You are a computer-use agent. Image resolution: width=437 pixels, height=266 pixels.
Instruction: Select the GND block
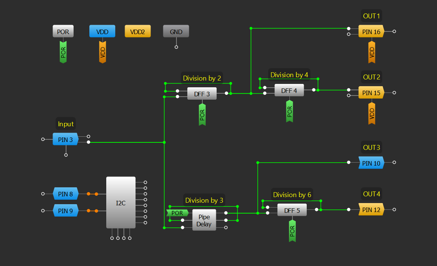[176, 32]
